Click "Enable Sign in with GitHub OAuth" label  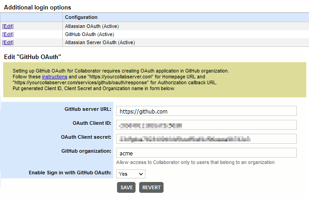point(70,172)
